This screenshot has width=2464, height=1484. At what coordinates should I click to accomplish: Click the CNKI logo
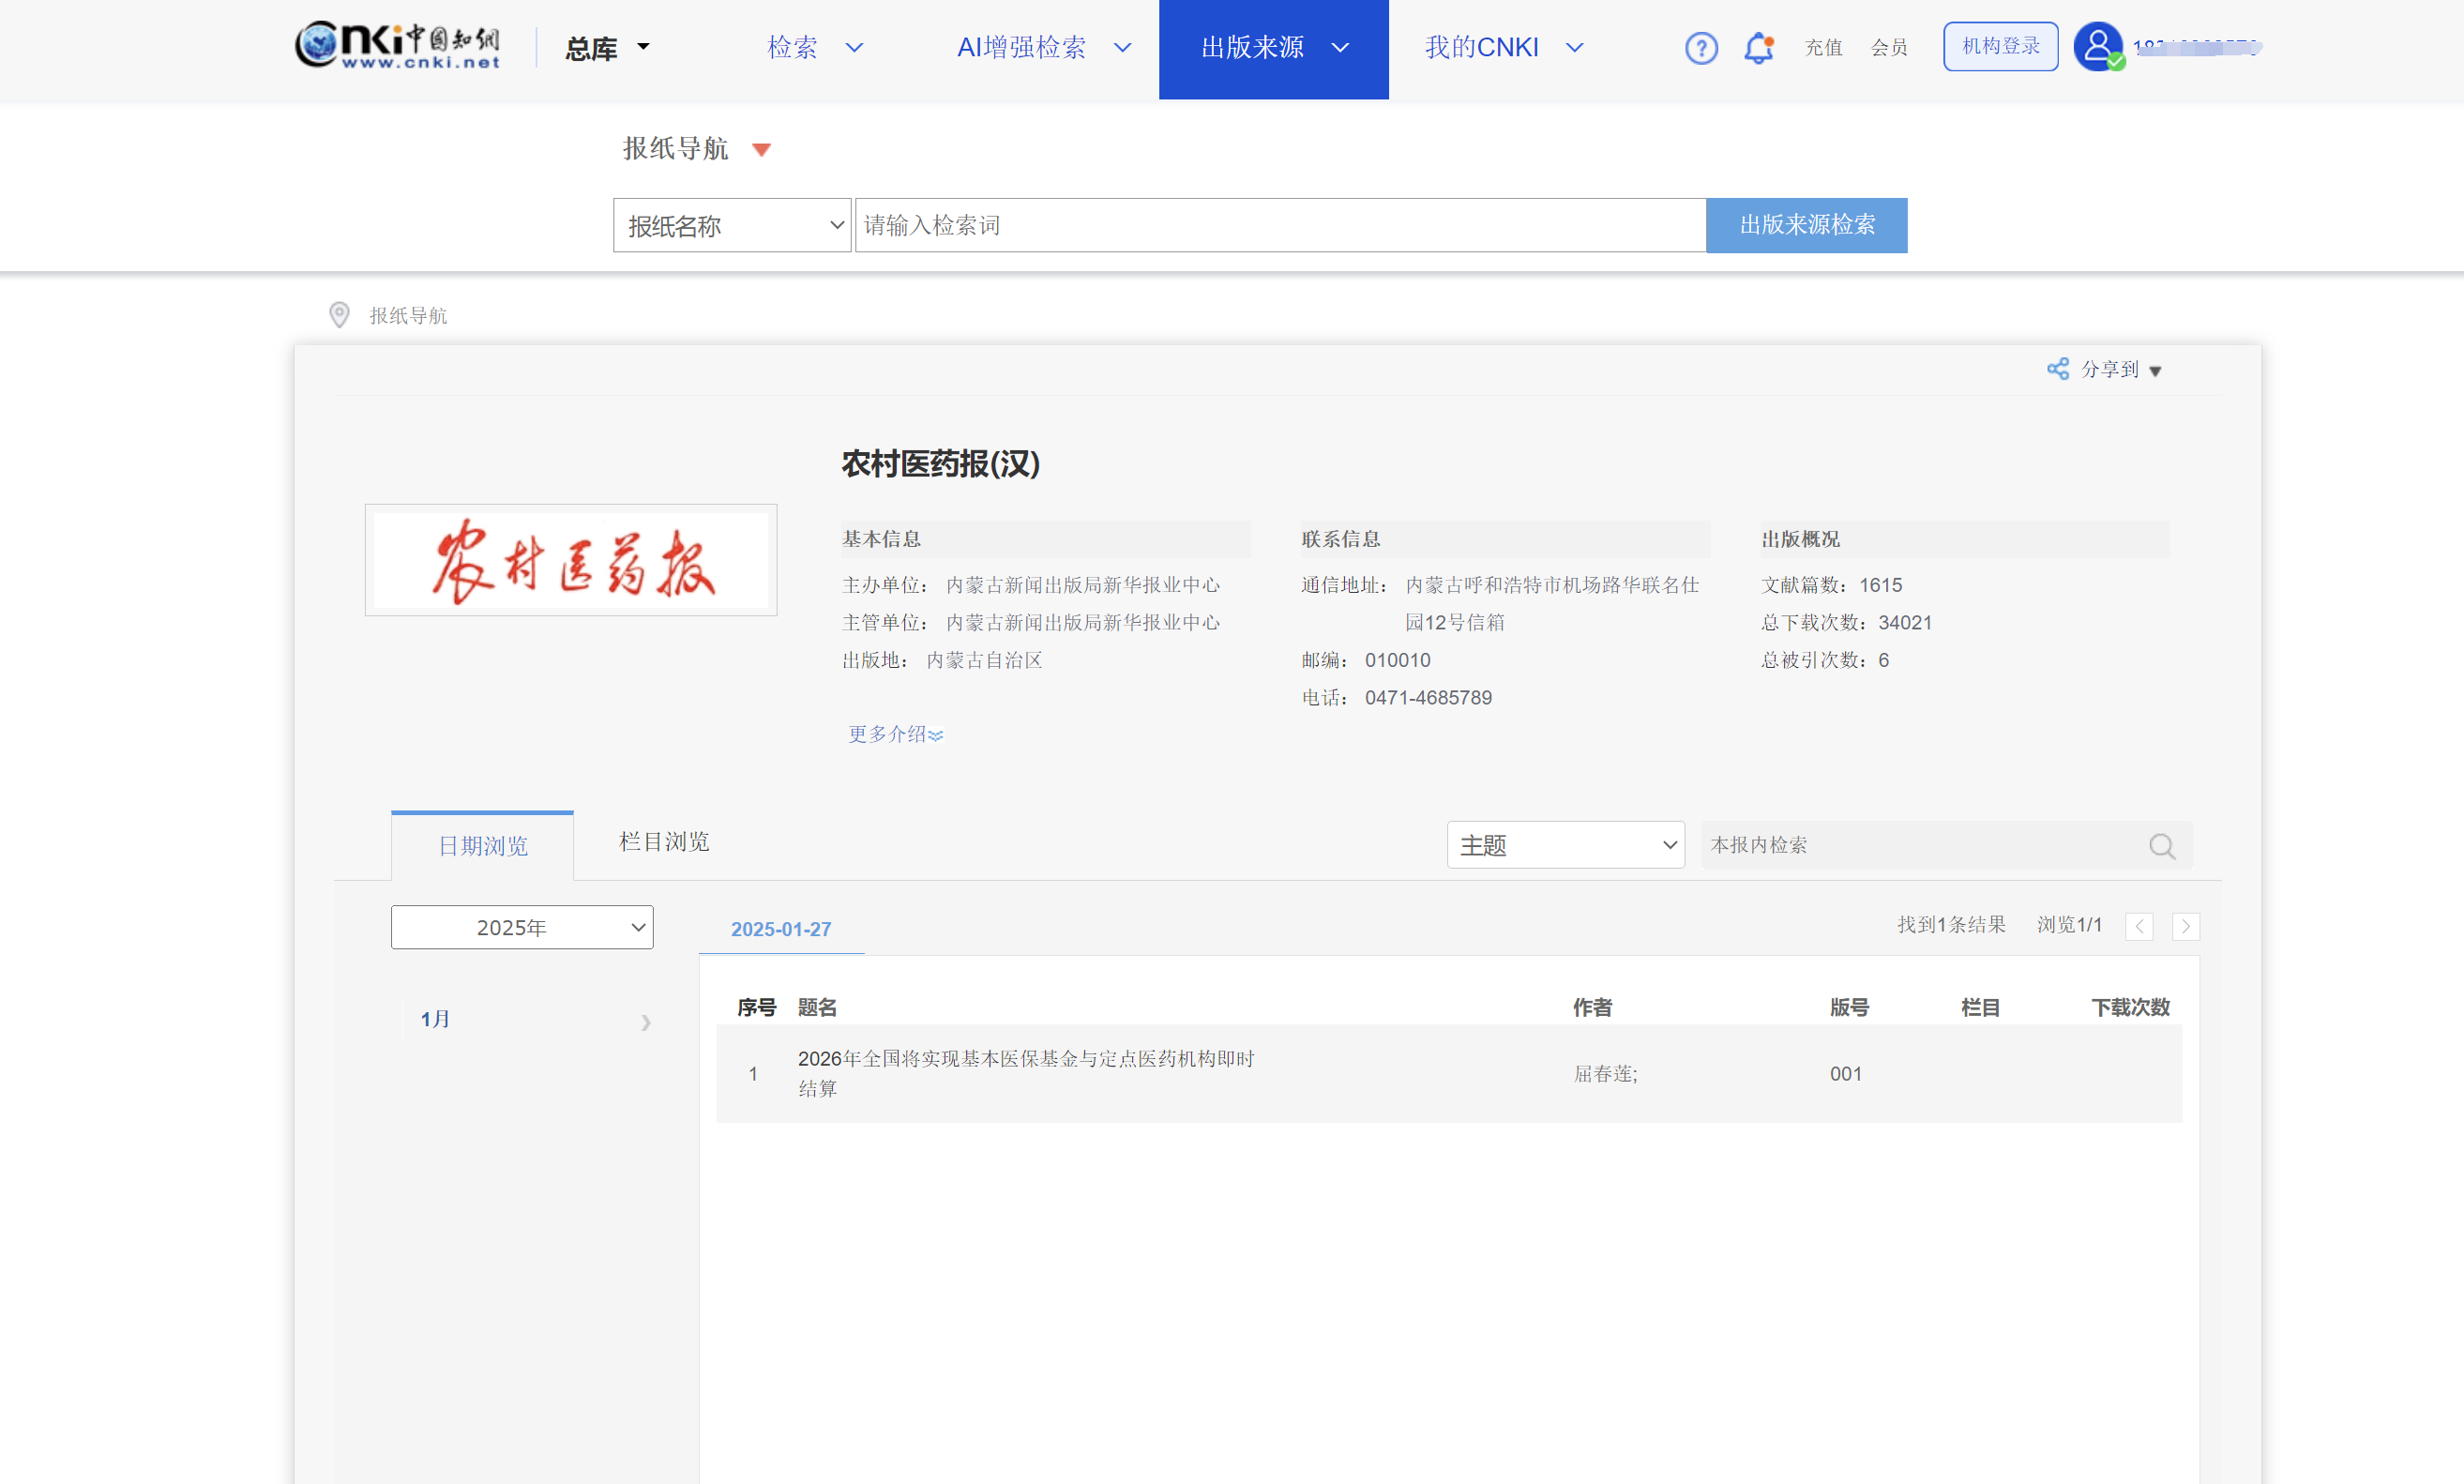(x=397, y=45)
